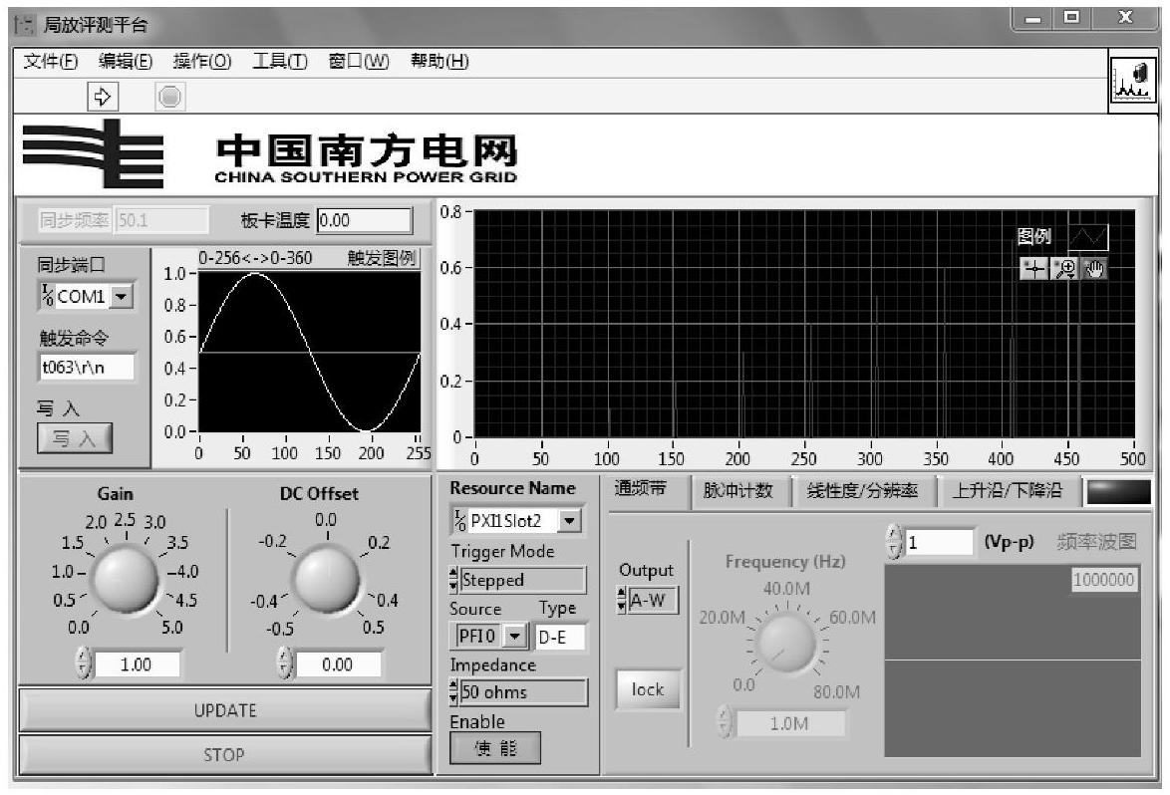Open the PFI0 source dropdown
Image resolution: width=1170 pixels, height=795 pixels.
(x=515, y=636)
